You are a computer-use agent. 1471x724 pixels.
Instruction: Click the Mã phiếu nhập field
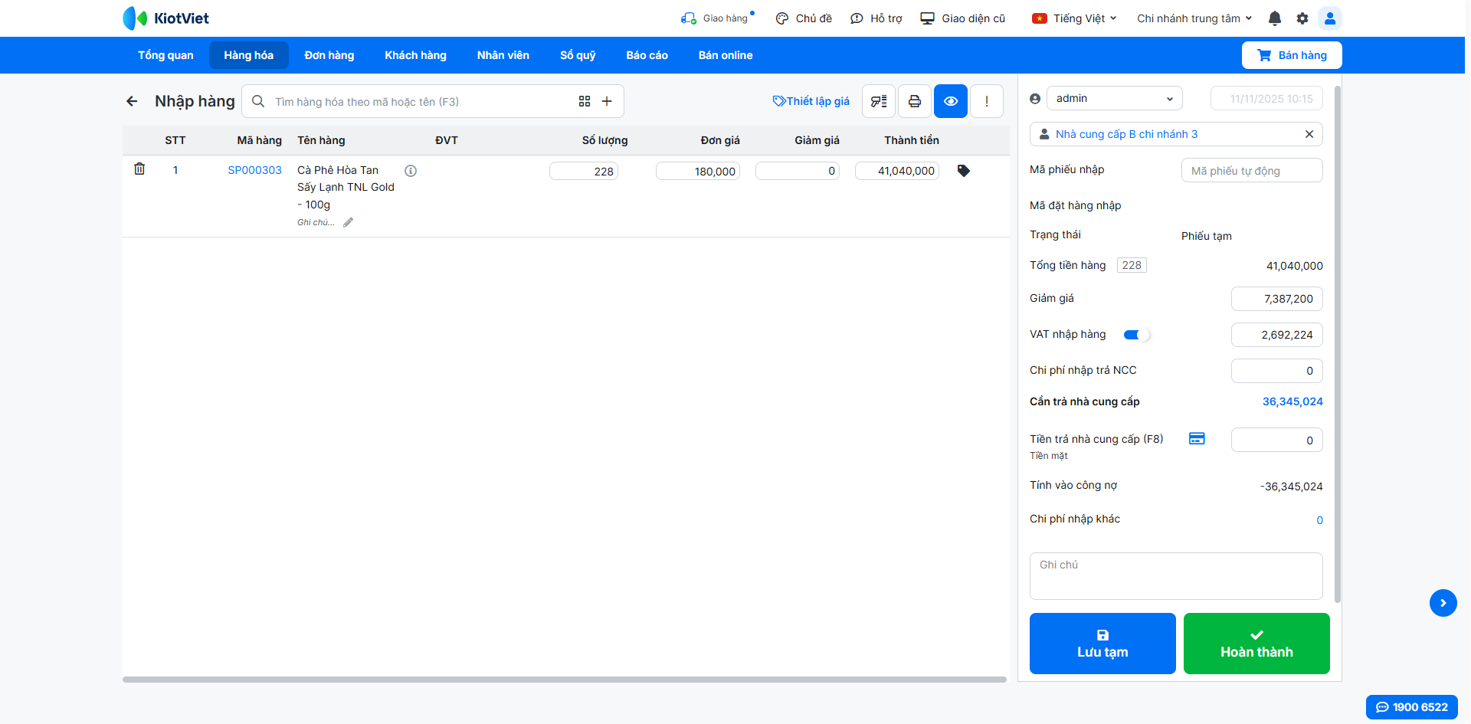pos(1252,170)
